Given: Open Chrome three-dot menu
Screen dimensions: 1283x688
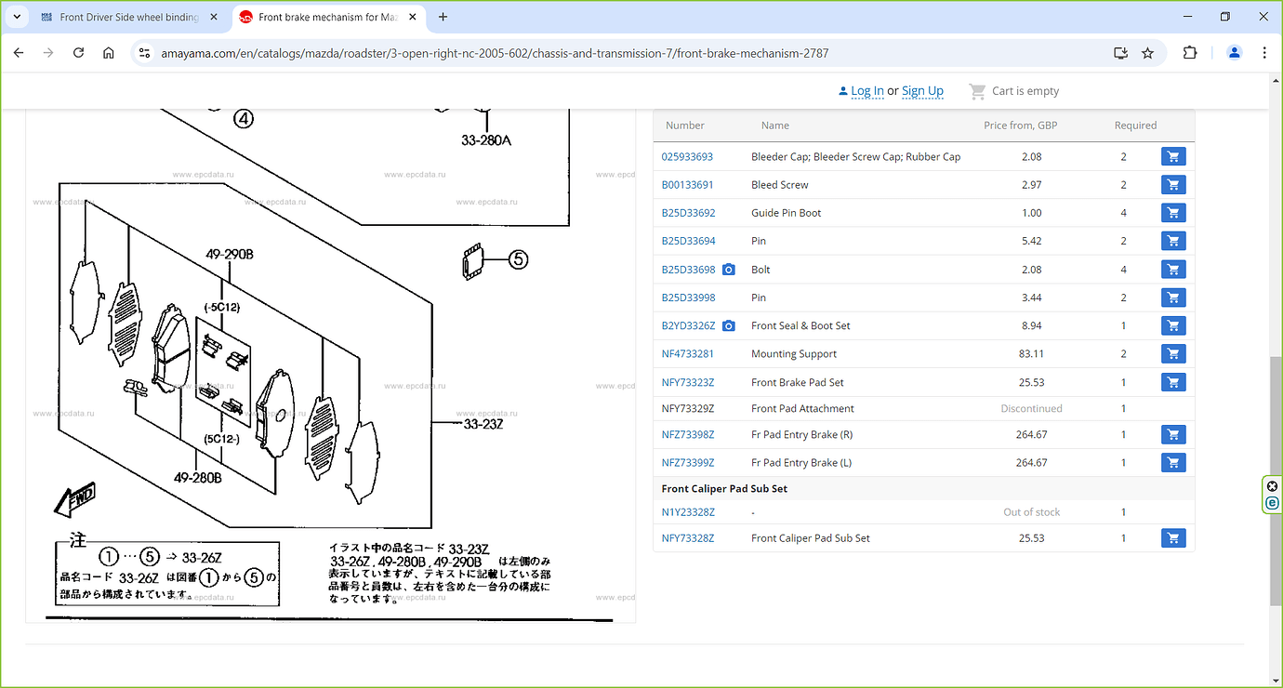Looking at the screenshot, I should point(1264,53).
